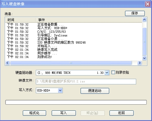Click the 事件 column header

tap(89, 20)
